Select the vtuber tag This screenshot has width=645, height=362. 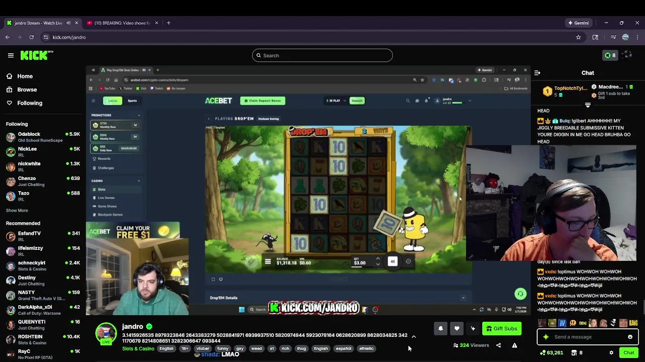click(x=203, y=348)
